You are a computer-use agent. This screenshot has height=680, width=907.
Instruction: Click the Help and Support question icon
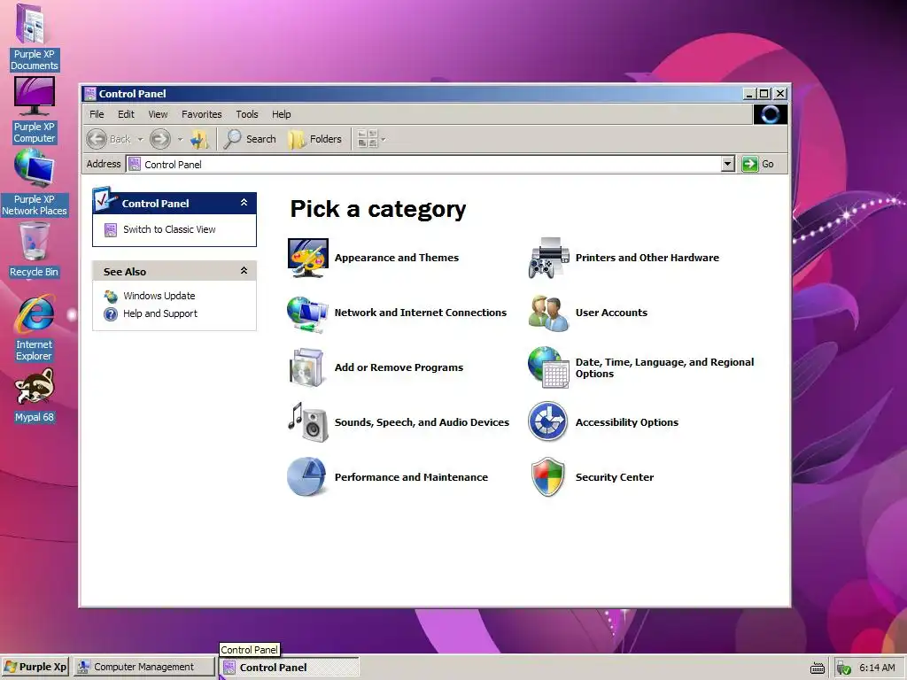111,314
